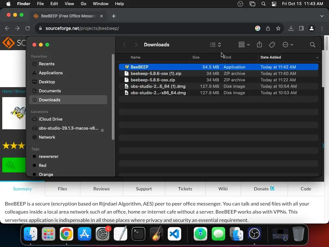Select the Red tag in sidebar
This screenshot has height=247, width=329.
coord(68,166)
